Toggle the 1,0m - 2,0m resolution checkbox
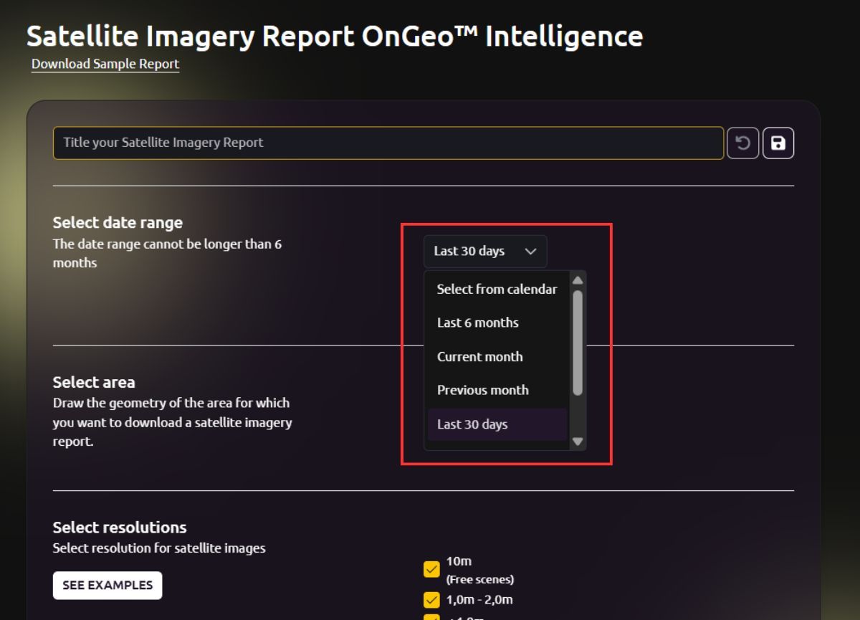Screen dimensions: 860x620 coord(431,599)
